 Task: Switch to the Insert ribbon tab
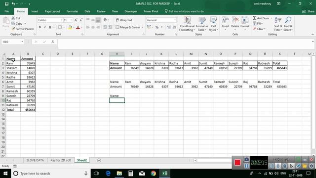tap(35, 11)
